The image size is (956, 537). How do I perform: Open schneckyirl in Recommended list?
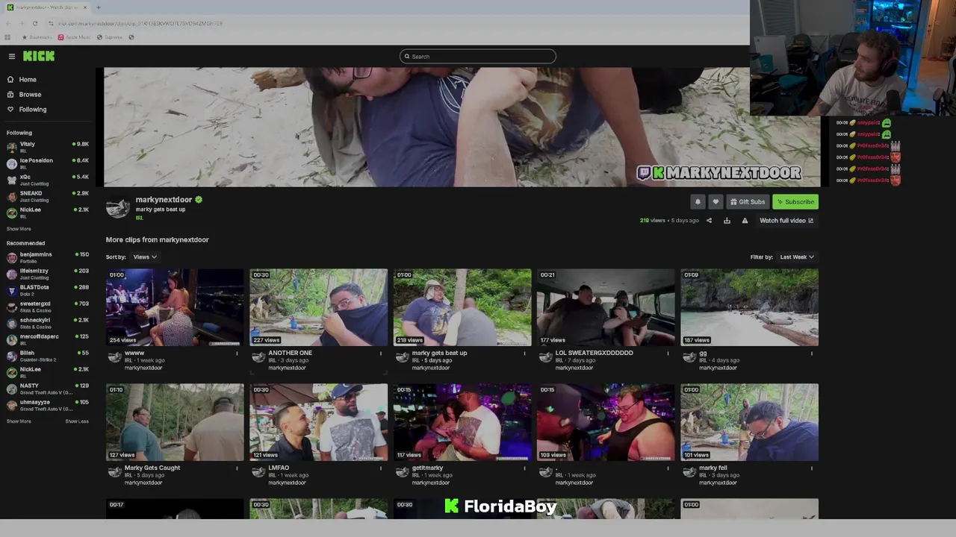pos(48,323)
